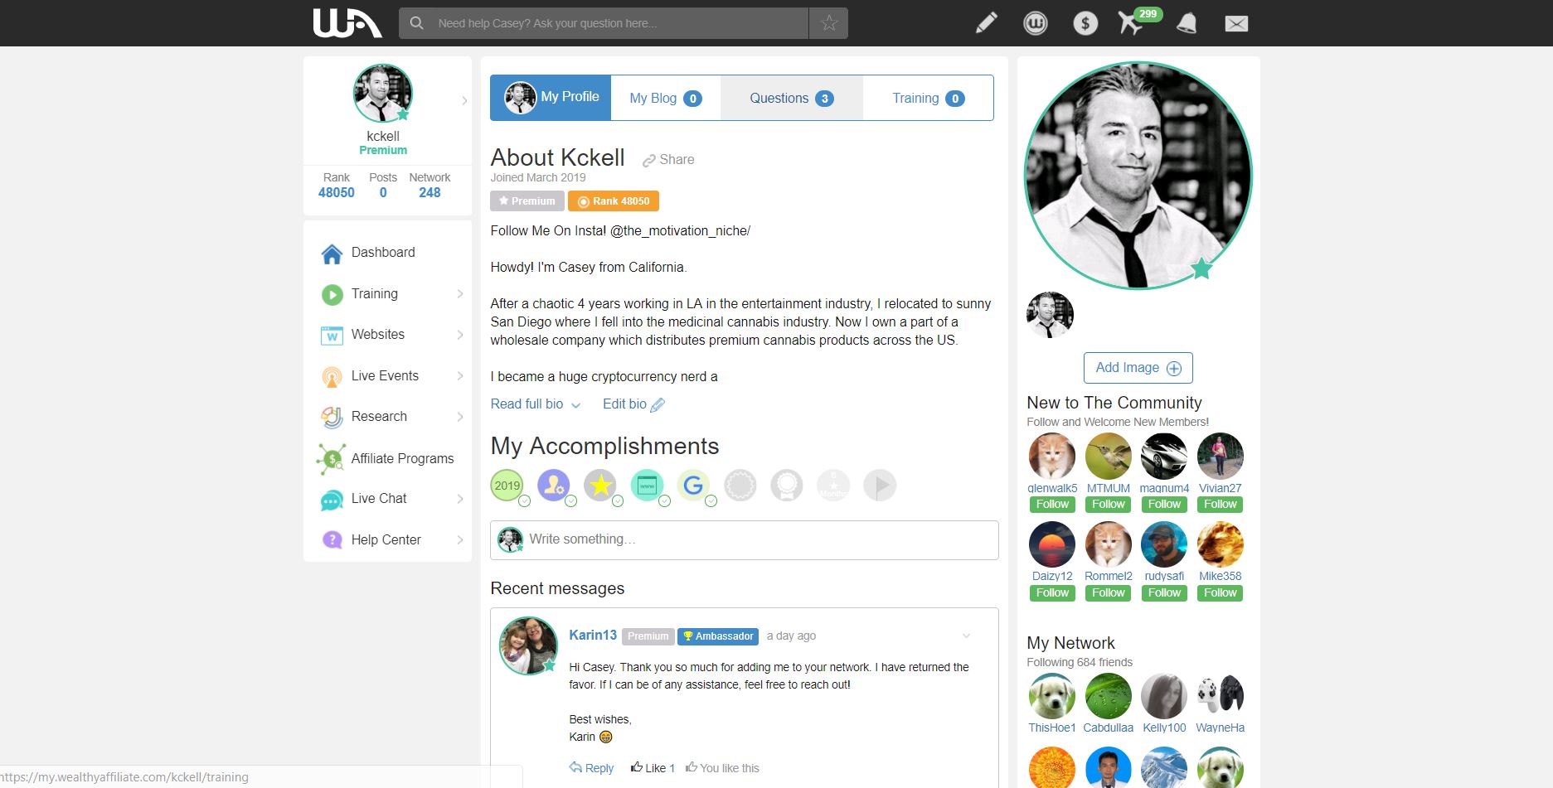Follow the member MTMUM

1109,505
